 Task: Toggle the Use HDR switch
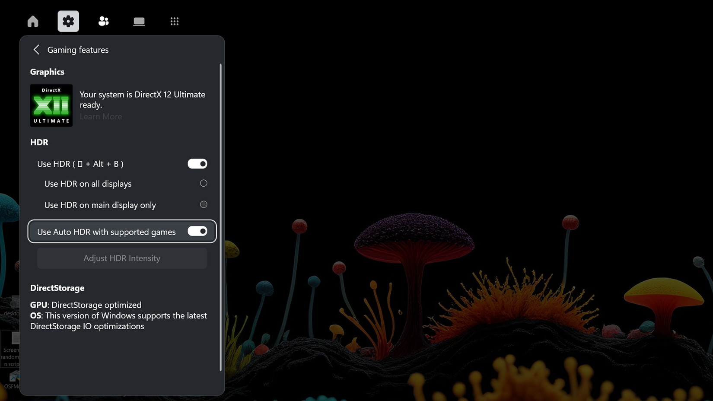coord(197,164)
